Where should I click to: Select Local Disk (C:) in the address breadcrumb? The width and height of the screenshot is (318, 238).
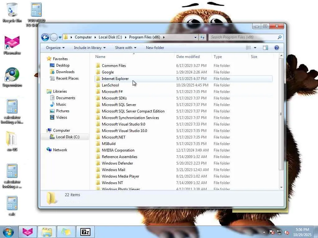[x=110, y=37]
